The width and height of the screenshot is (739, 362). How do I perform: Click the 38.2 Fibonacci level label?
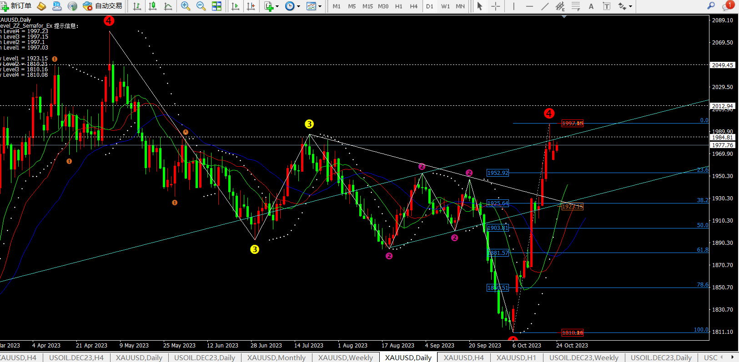pyautogui.click(x=703, y=200)
